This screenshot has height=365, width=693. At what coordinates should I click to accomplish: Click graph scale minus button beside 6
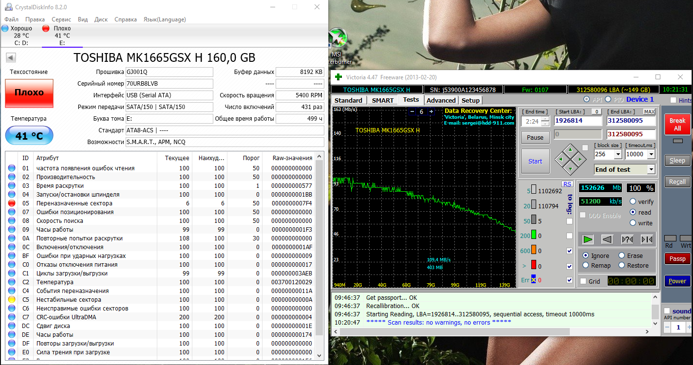pos(412,111)
